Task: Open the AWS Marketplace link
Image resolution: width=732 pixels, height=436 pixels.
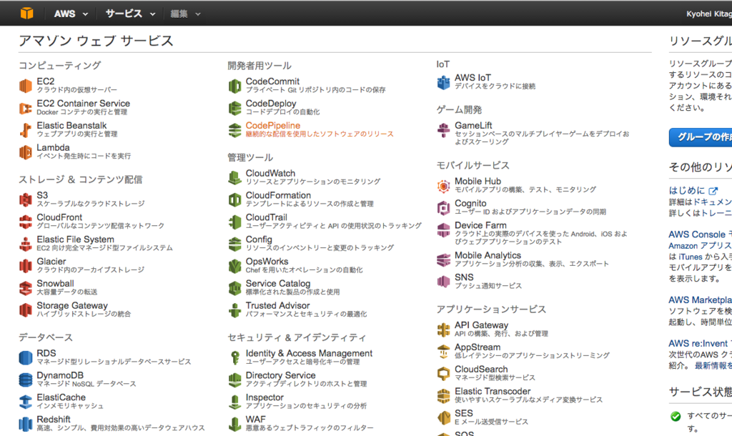Action: point(700,299)
